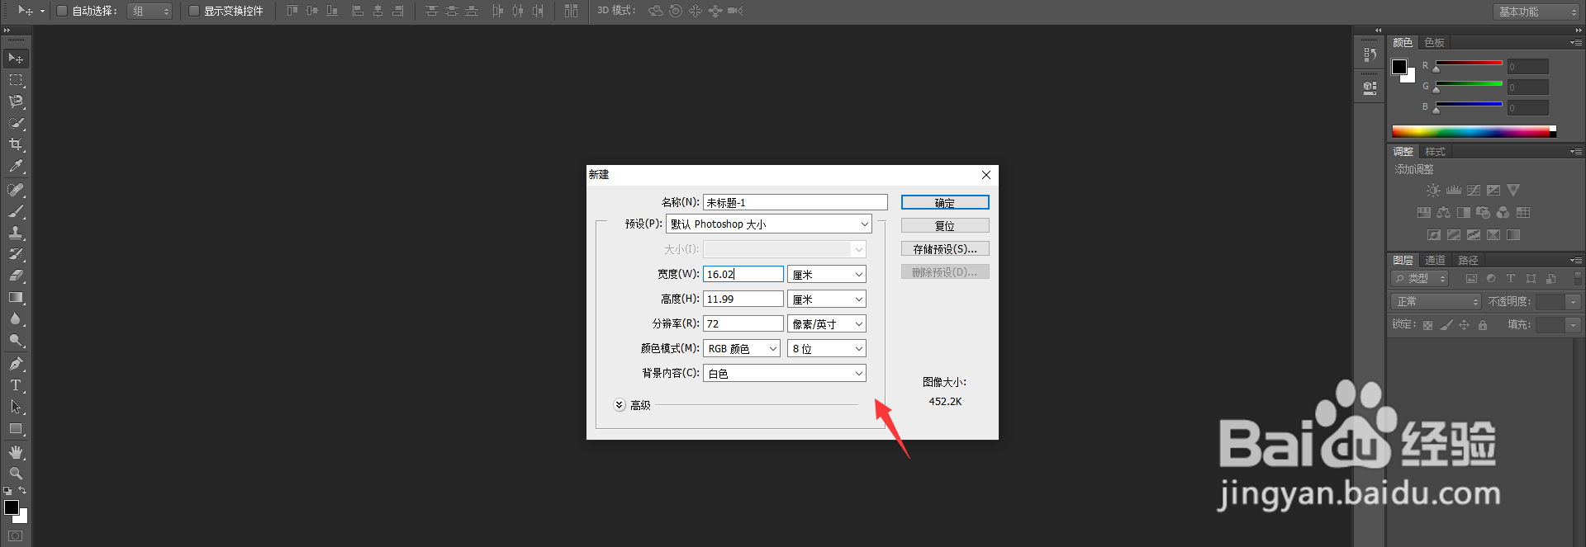Image resolution: width=1586 pixels, height=547 pixels.
Task: Switch to the 通道 tab
Action: [x=1436, y=261]
